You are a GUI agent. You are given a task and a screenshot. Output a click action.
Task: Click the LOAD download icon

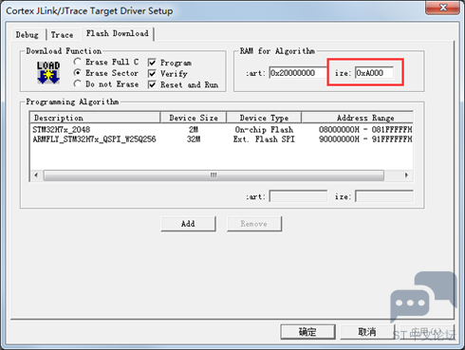48,72
